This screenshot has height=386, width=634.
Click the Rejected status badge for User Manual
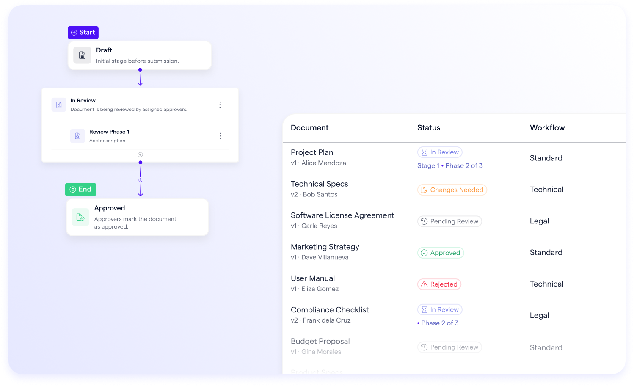pos(439,284)
